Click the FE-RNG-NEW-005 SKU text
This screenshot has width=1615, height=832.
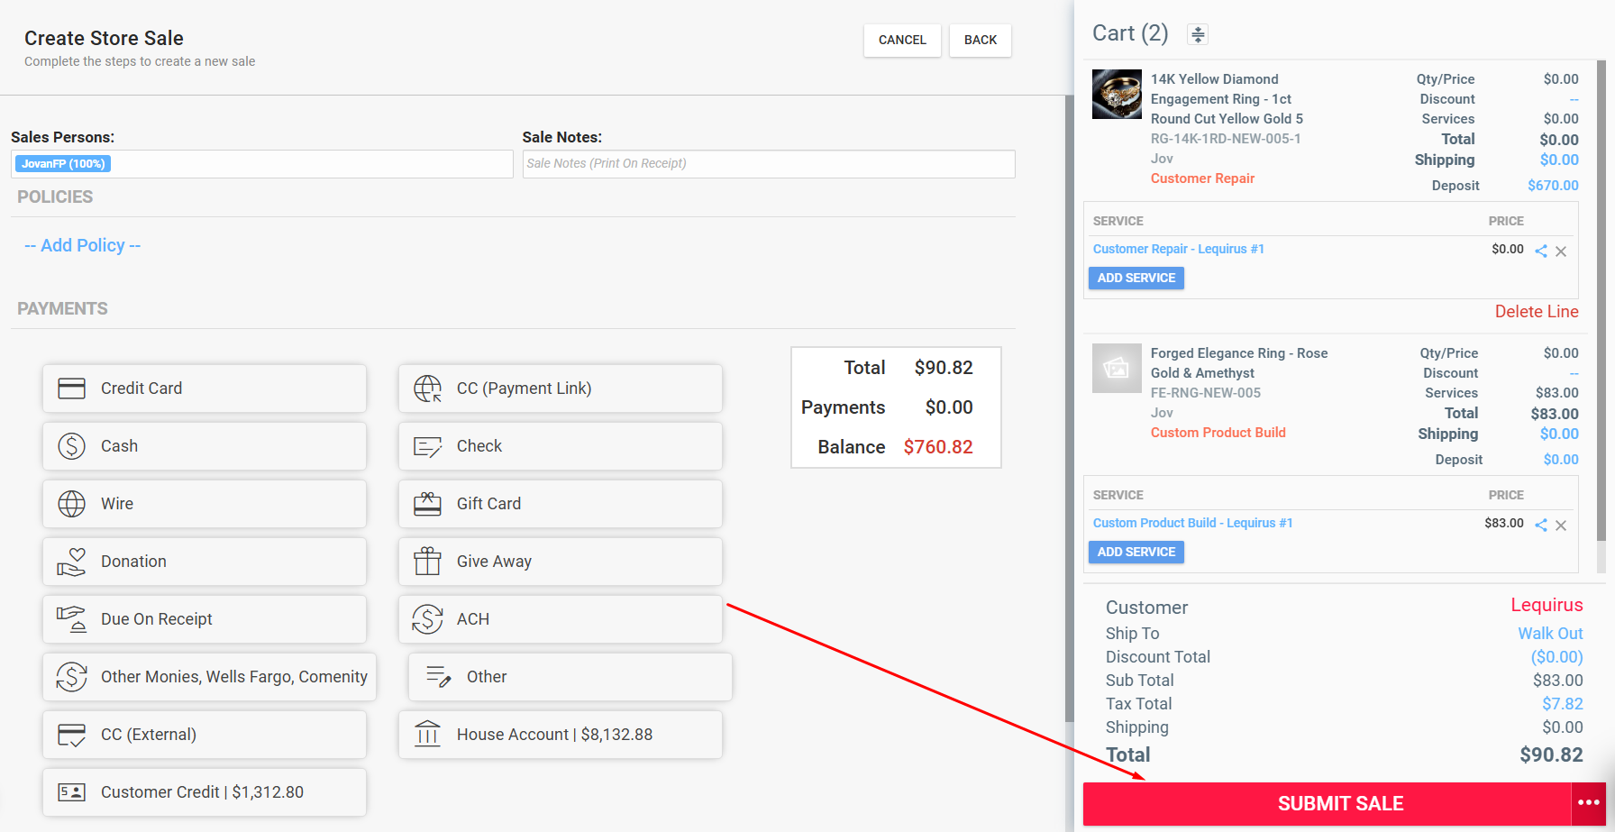click(x=1206, y=393)
